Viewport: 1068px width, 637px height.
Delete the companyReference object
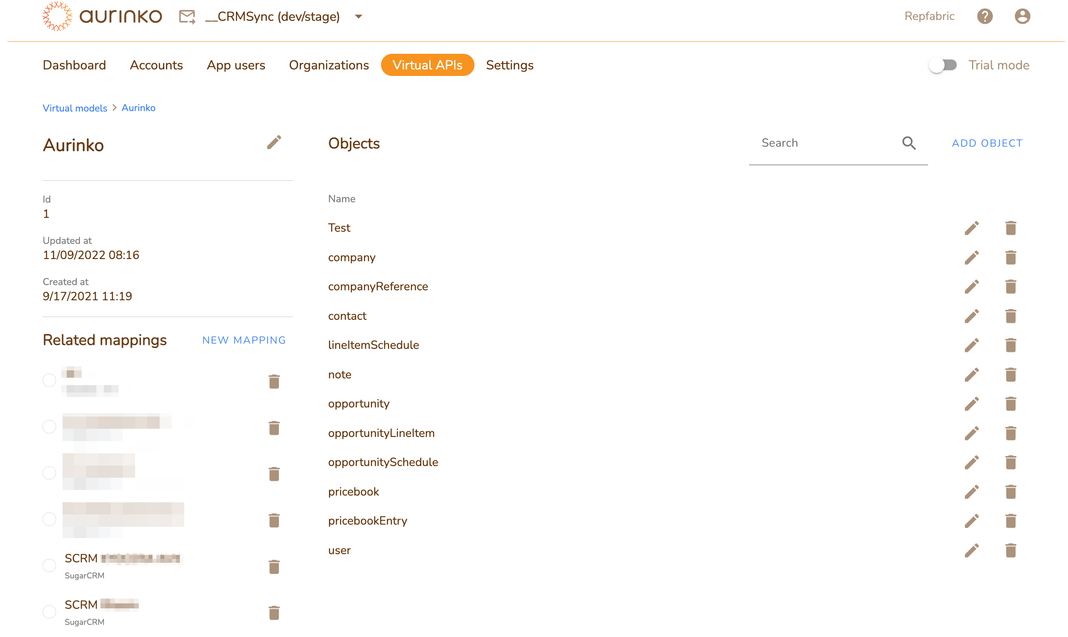[x=1011, y=286]
